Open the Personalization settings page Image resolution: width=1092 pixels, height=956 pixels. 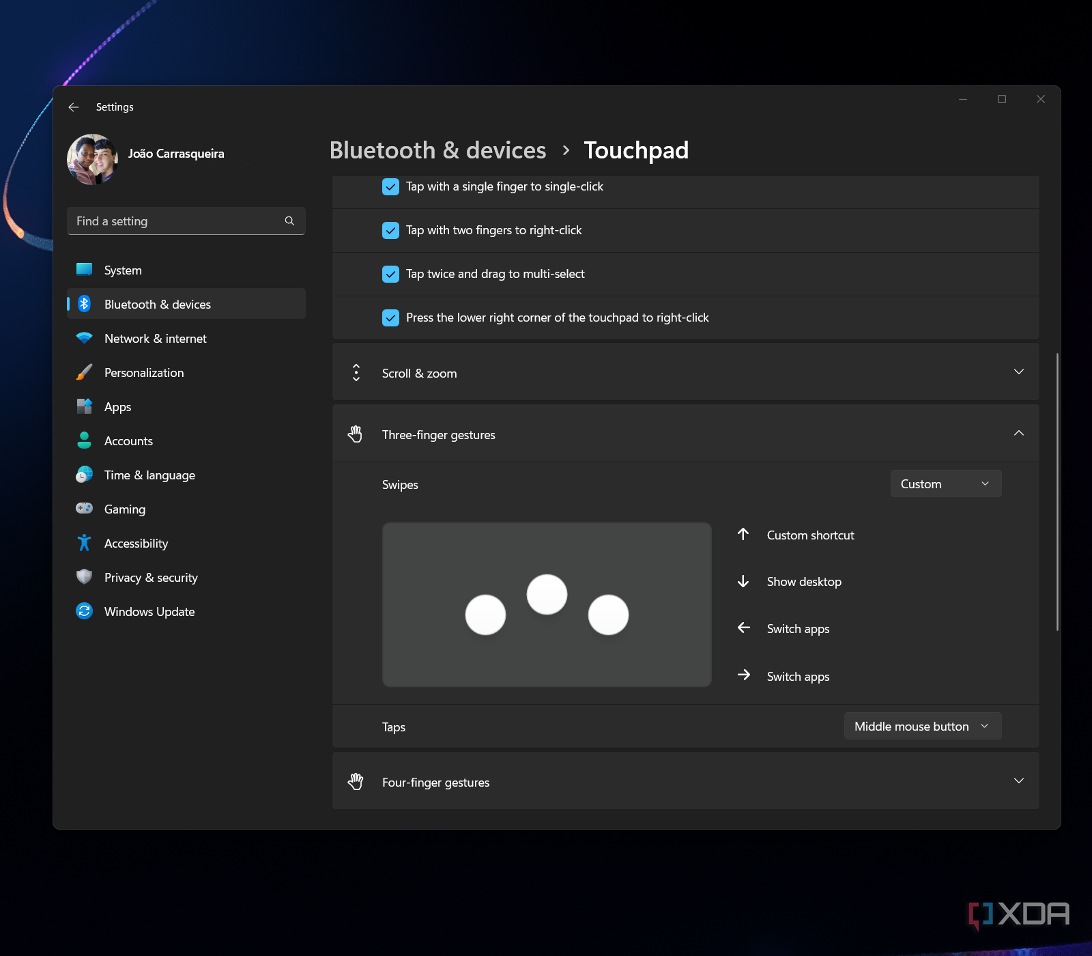coord(144,373)
